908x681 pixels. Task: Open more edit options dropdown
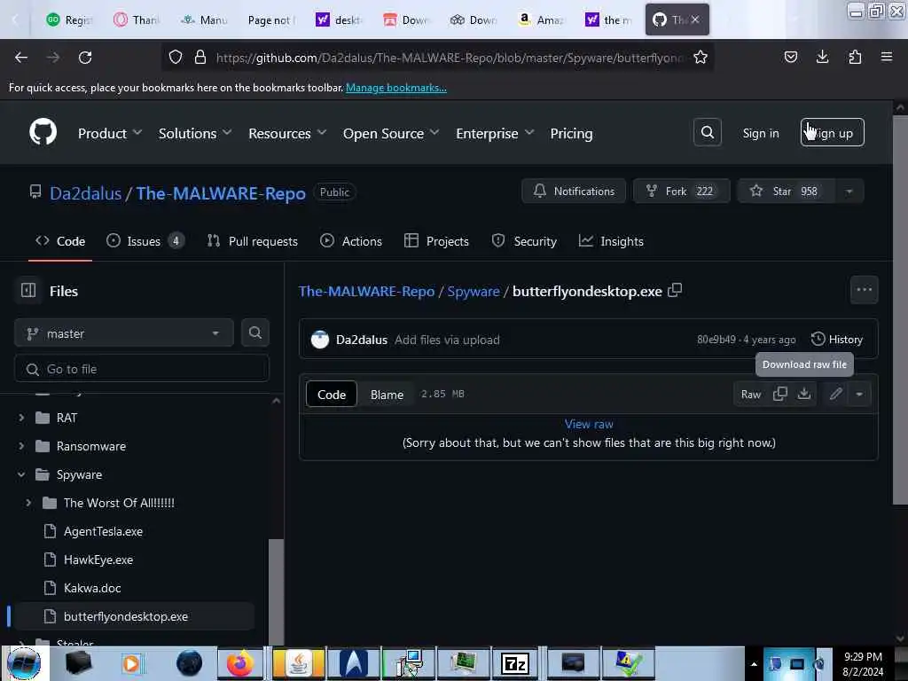859,395
